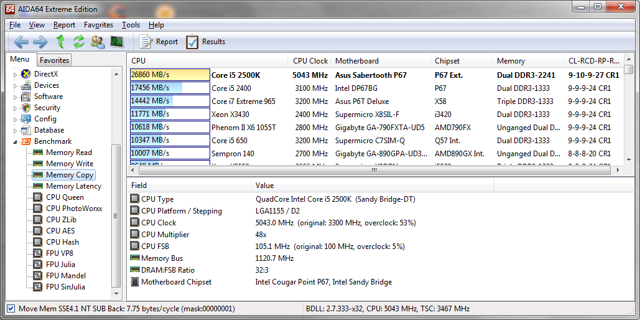
Task: Select the Benchmark icon in tree
Action: [x=26, y=141]
